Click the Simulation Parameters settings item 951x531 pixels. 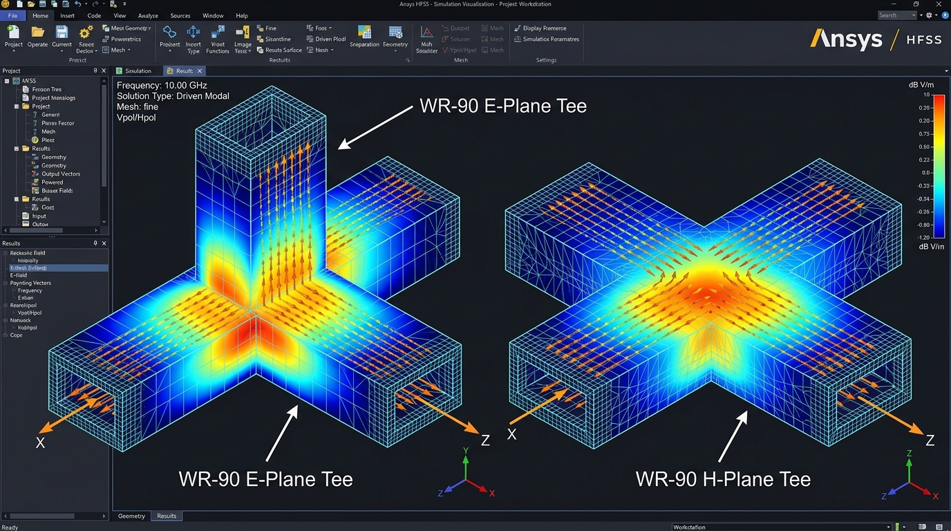(x=547, y=39)
